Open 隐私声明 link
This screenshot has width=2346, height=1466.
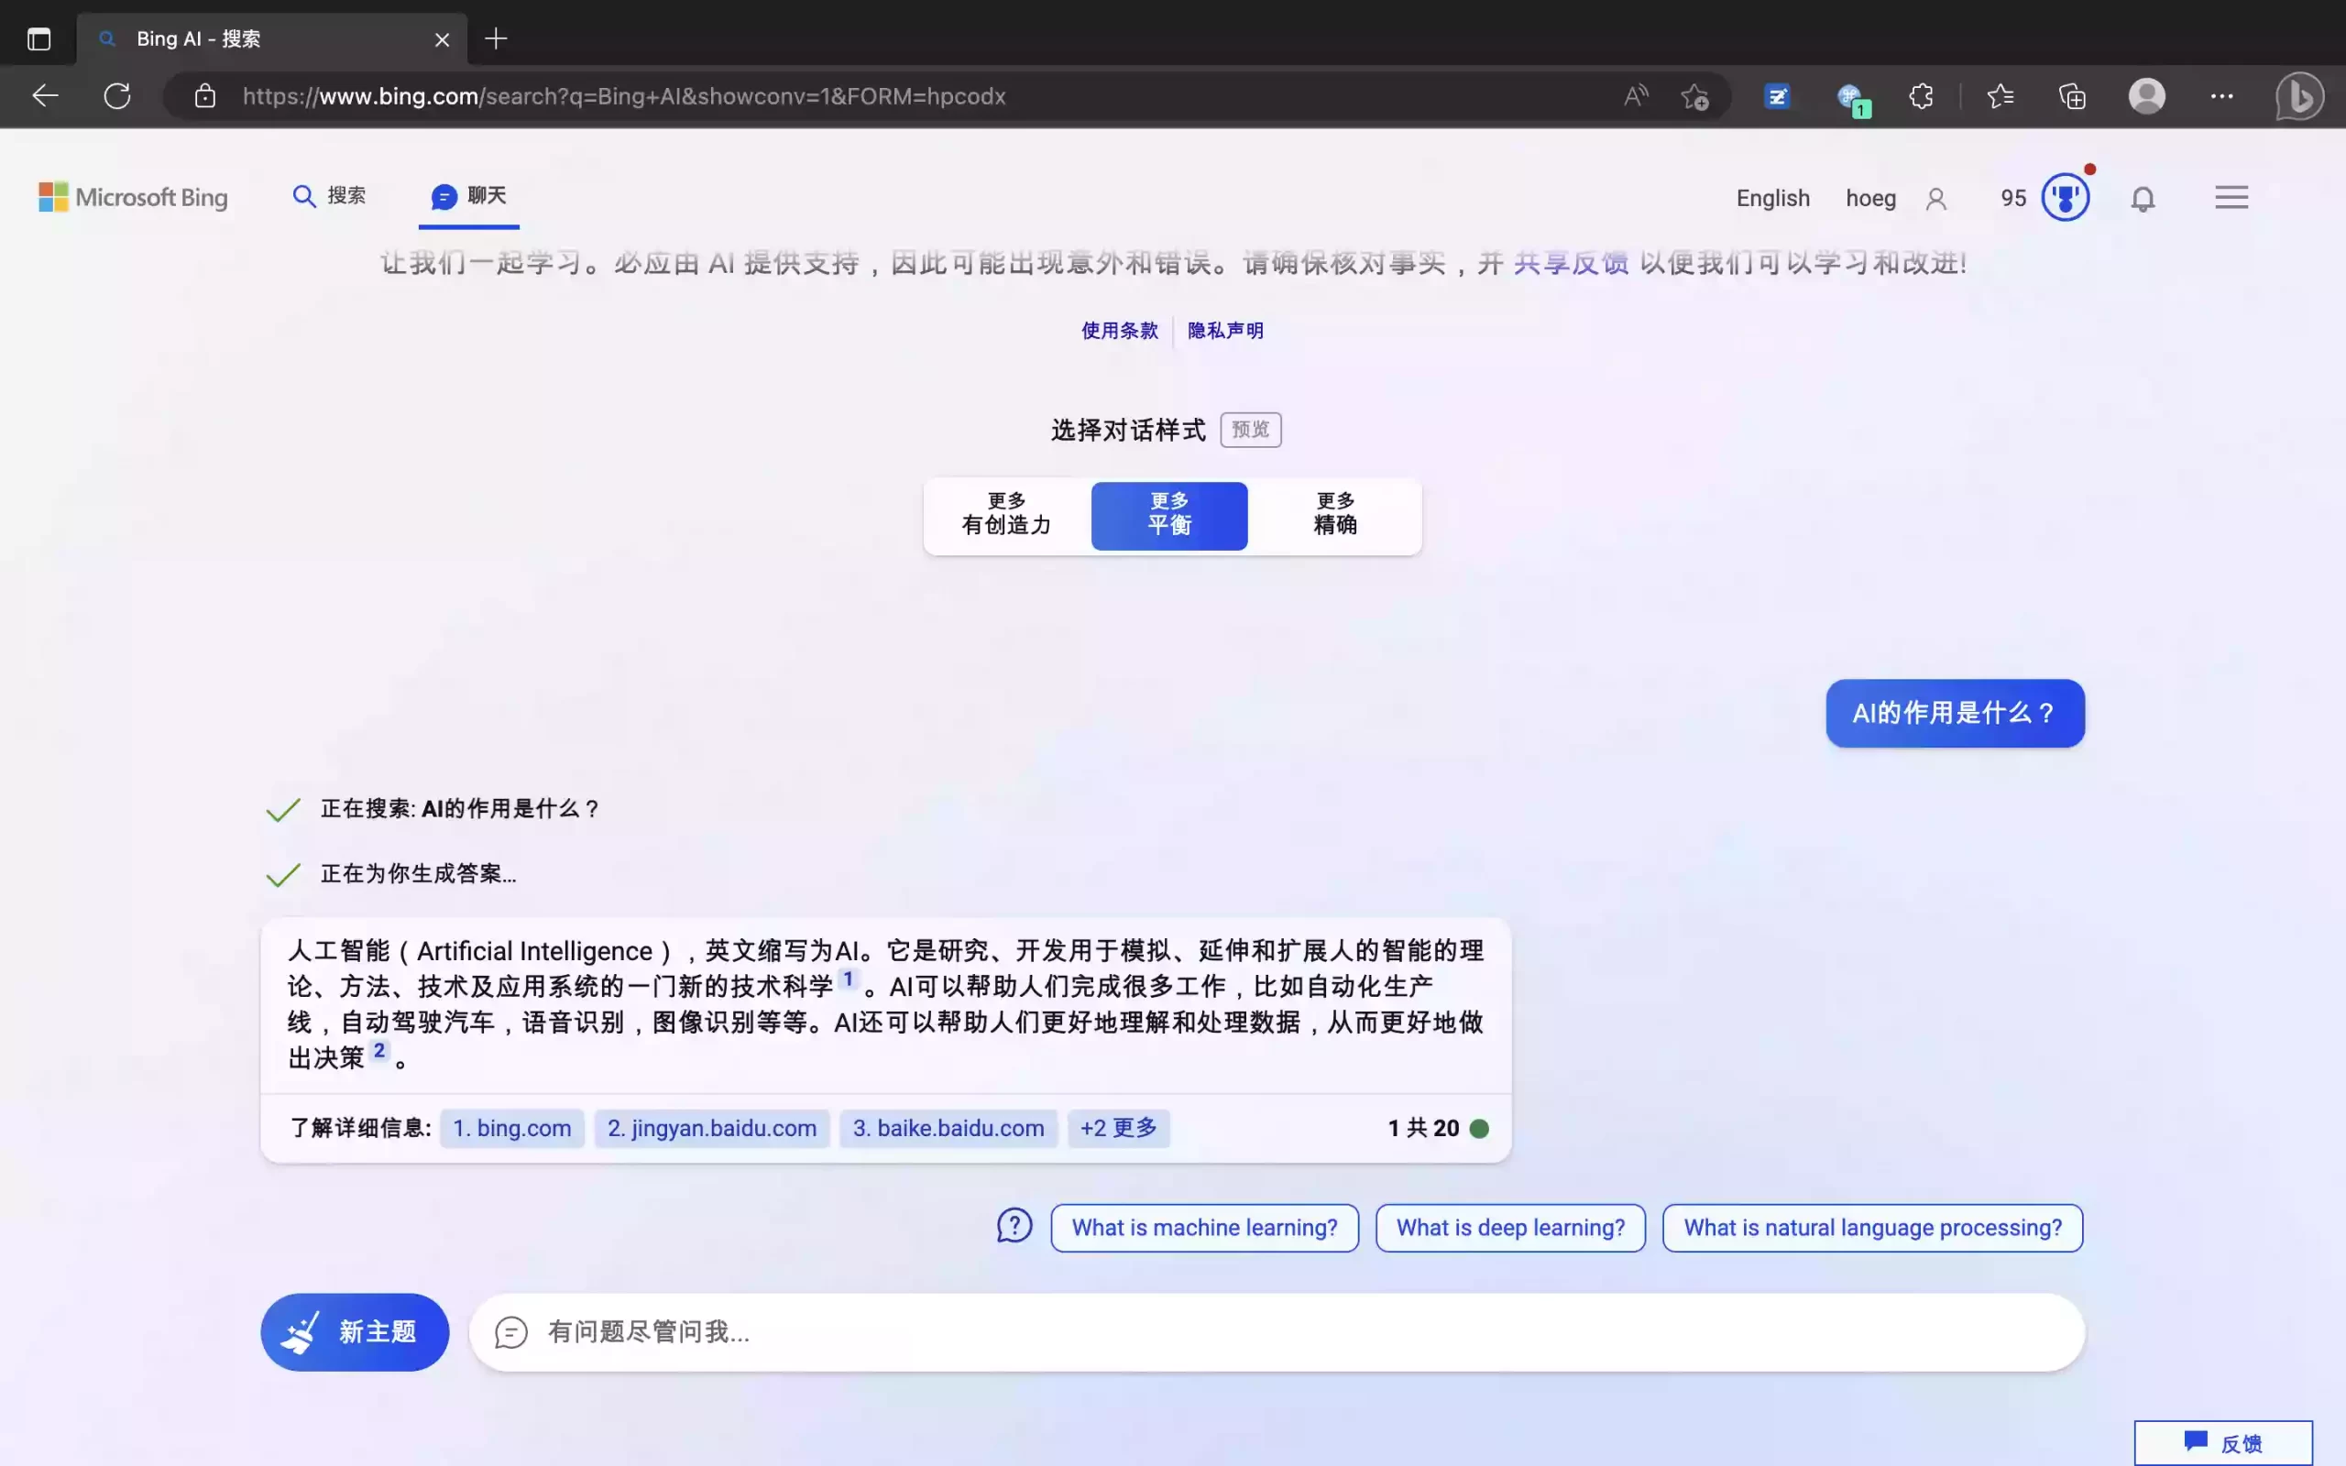click(1225, 331)
